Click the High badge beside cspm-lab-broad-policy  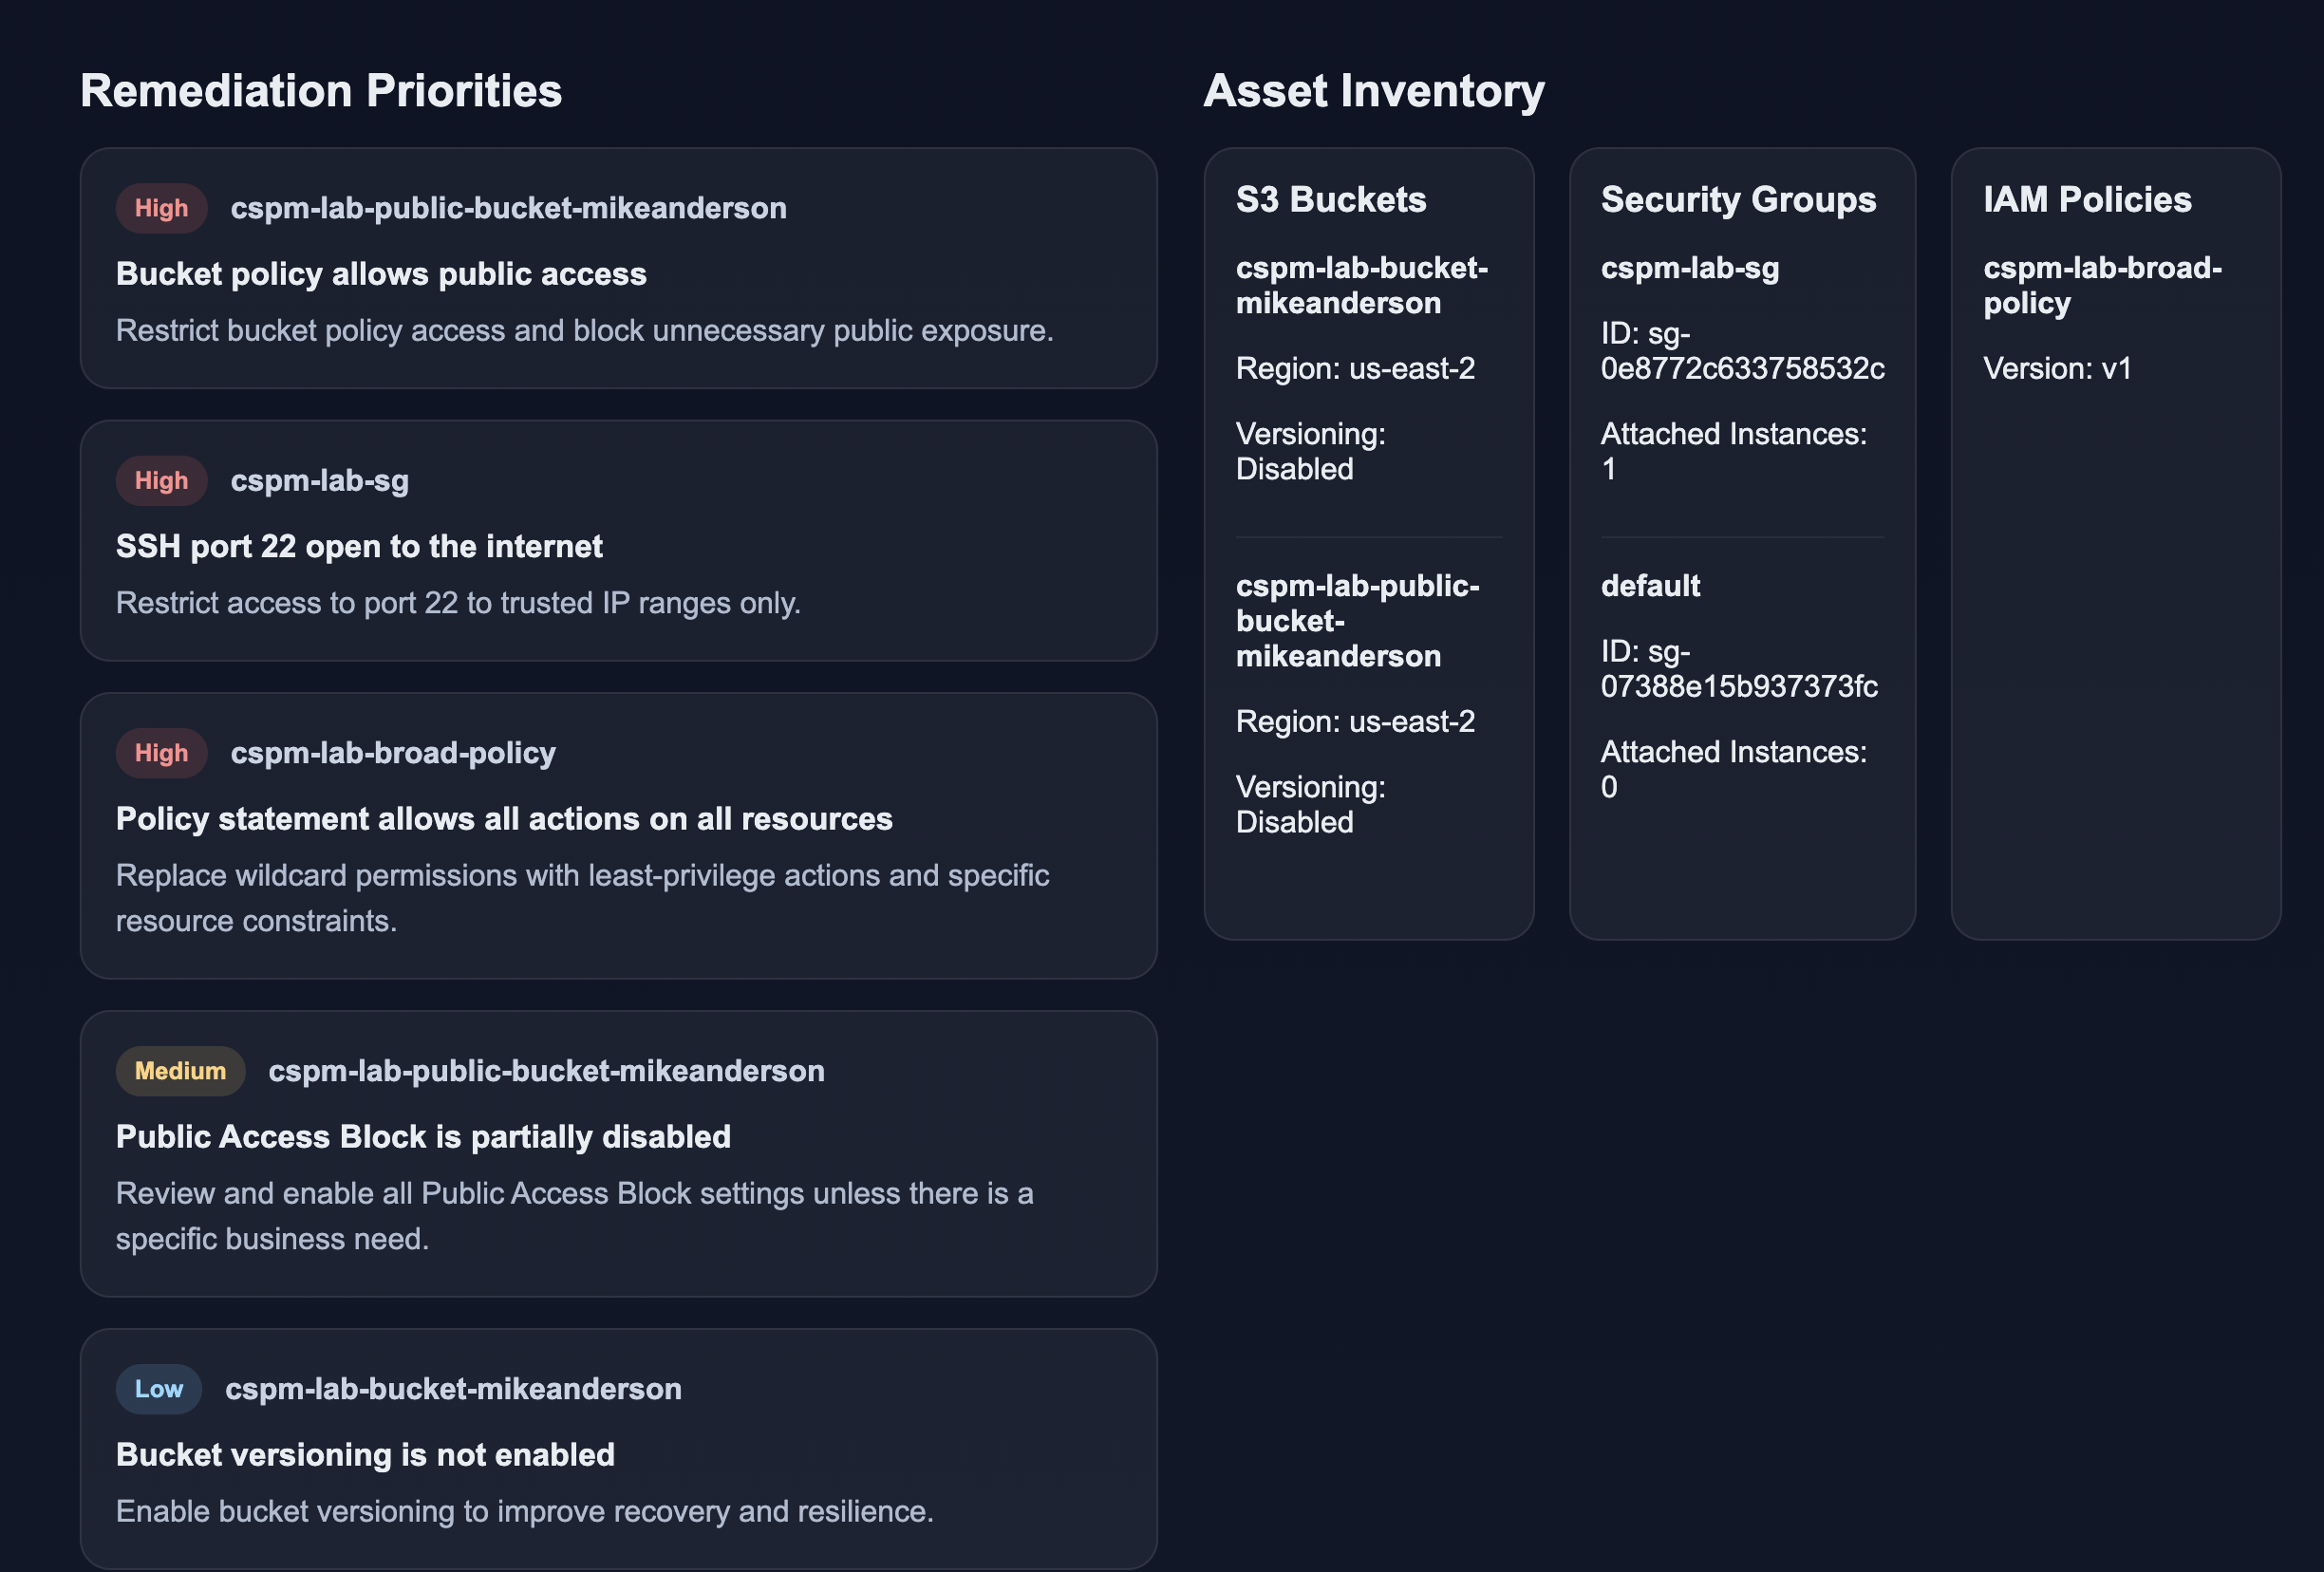(161, 753)
